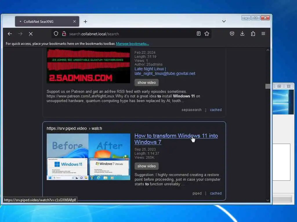
Task: Click the Sep 25, 2023 date text
Action: (145, 149)
